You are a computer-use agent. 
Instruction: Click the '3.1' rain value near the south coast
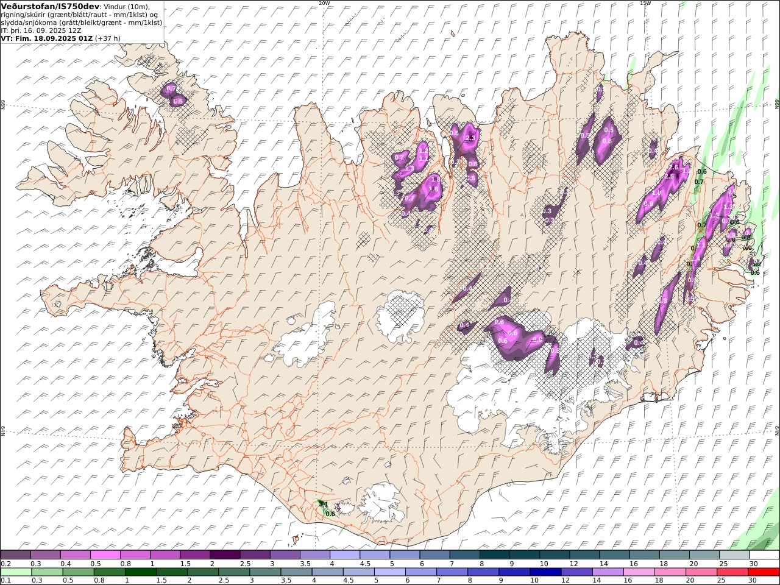(324, 504)
